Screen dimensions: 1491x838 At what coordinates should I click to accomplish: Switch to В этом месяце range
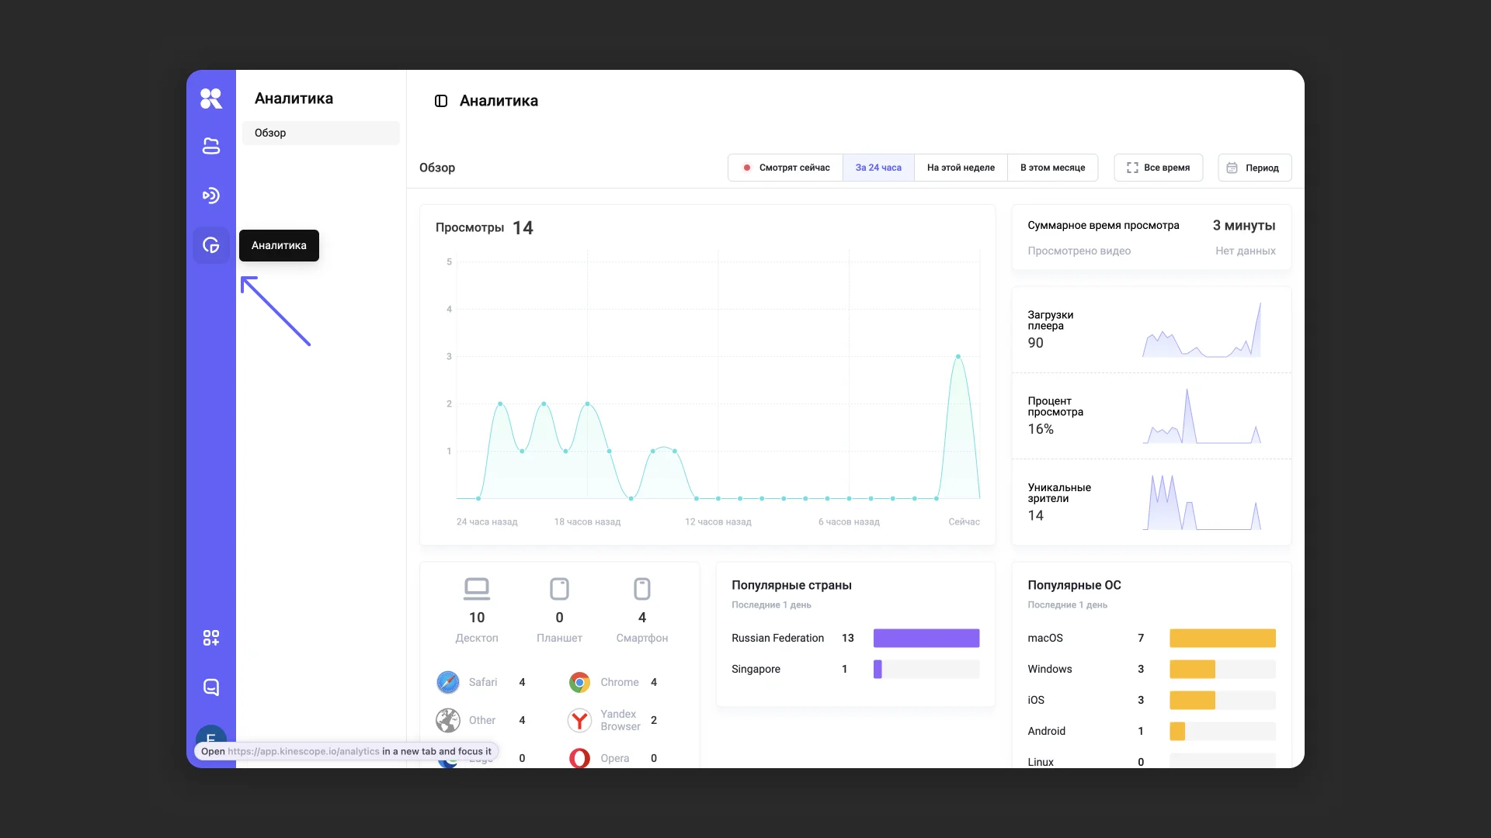click(x=1052, y=168)
